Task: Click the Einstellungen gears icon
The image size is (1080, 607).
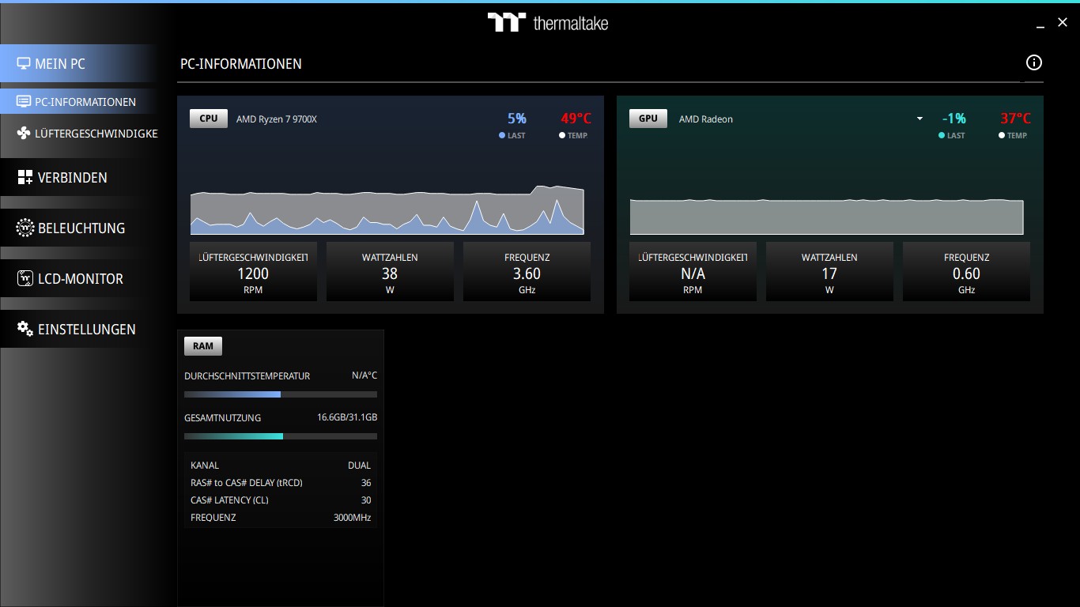Action: (25, 329)
